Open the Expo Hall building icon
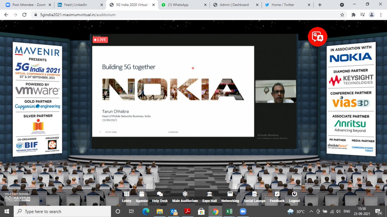Viewport: 387px width, 217px height. pos(210,194)
